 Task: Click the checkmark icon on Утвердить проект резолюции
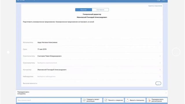(84, 100)
